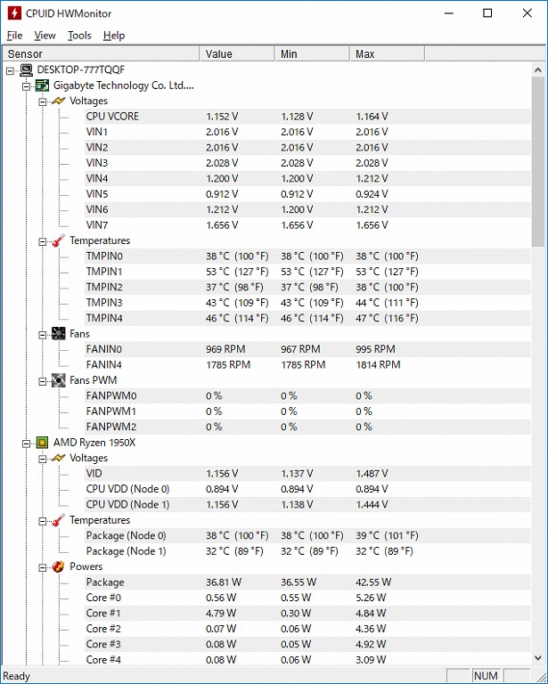Click the HWMonitor lightning app icon
The width and height of the screenshot is (548, 684).
pos(14,13)
